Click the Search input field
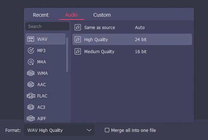Viewport: 208px width, 140px height. tap(47, 27)
